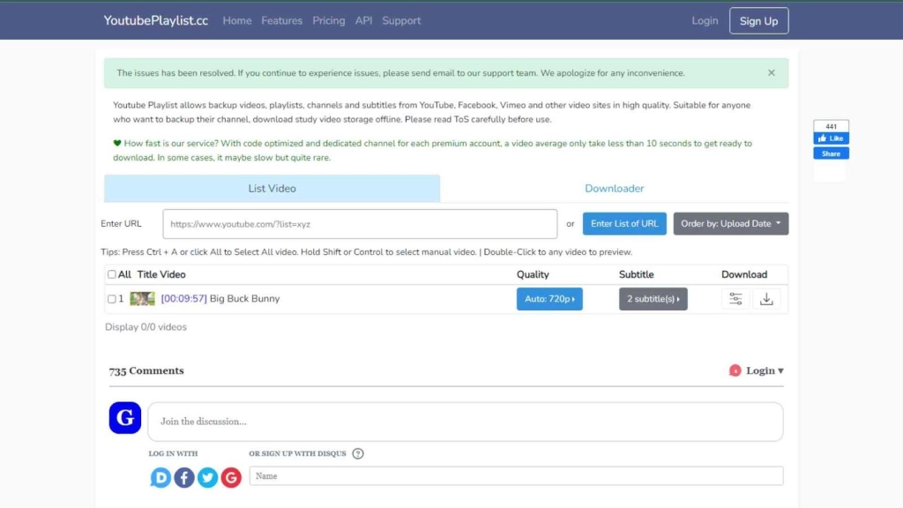Click the Disqus sign-up help question icon
Screen dimensions: 903x508
click(358, 454)
